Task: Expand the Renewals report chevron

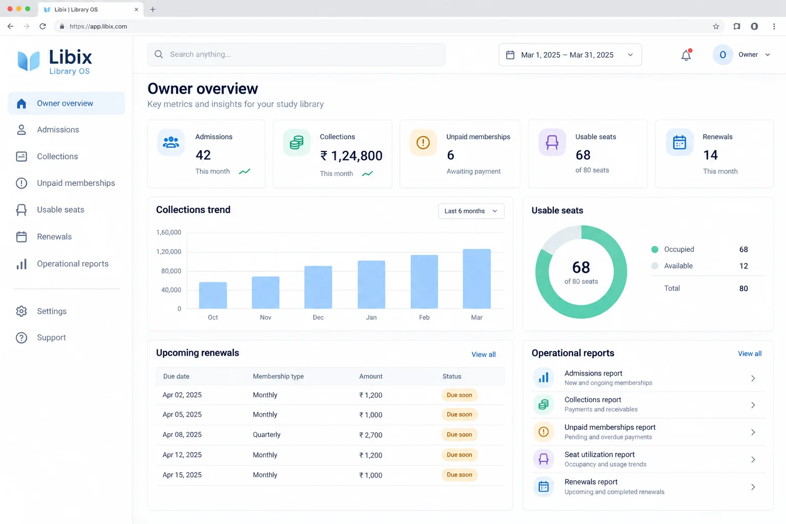Action: [x=753, y=487]
